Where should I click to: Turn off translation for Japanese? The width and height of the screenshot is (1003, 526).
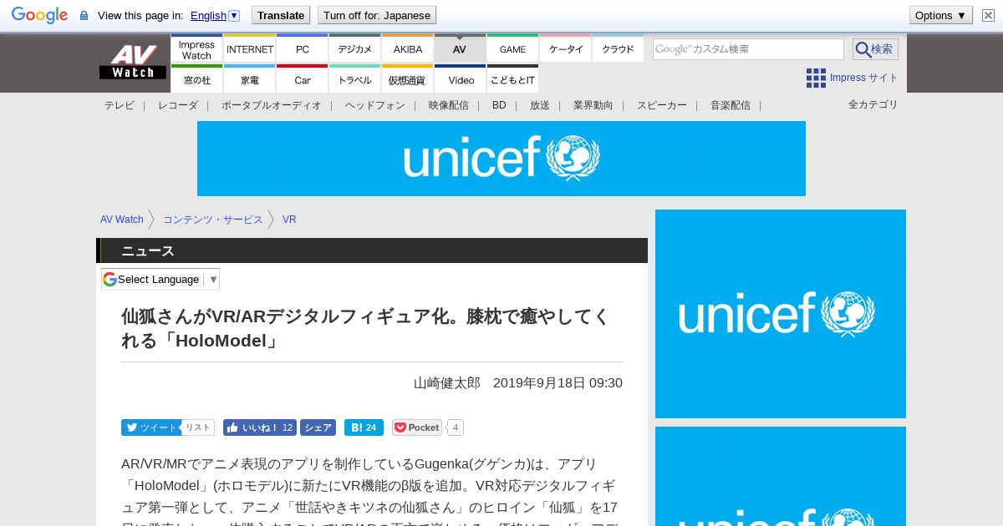(377, 15)
